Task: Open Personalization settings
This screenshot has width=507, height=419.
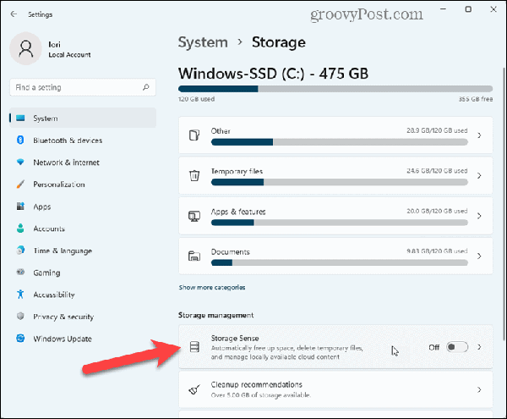Action: coord(83,185)
